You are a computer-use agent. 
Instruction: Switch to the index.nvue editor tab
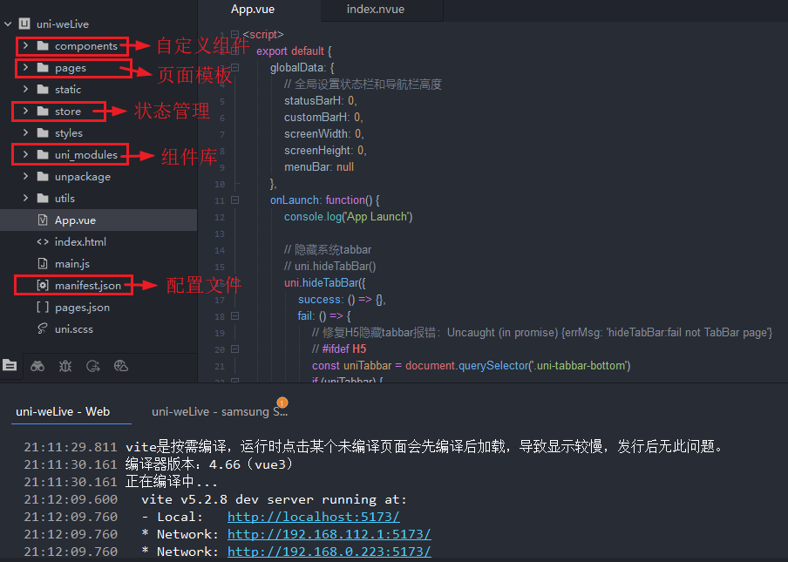[x=376, y=10]
